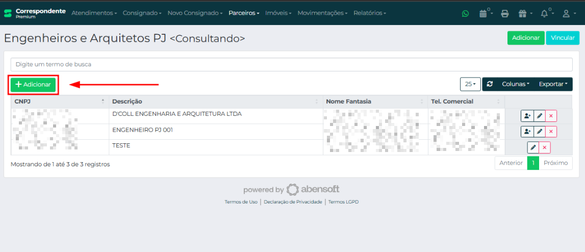Expand the Exportar dropdown
Image resolution: width=585 pixels, height=252 pixels.
(553, 84)
